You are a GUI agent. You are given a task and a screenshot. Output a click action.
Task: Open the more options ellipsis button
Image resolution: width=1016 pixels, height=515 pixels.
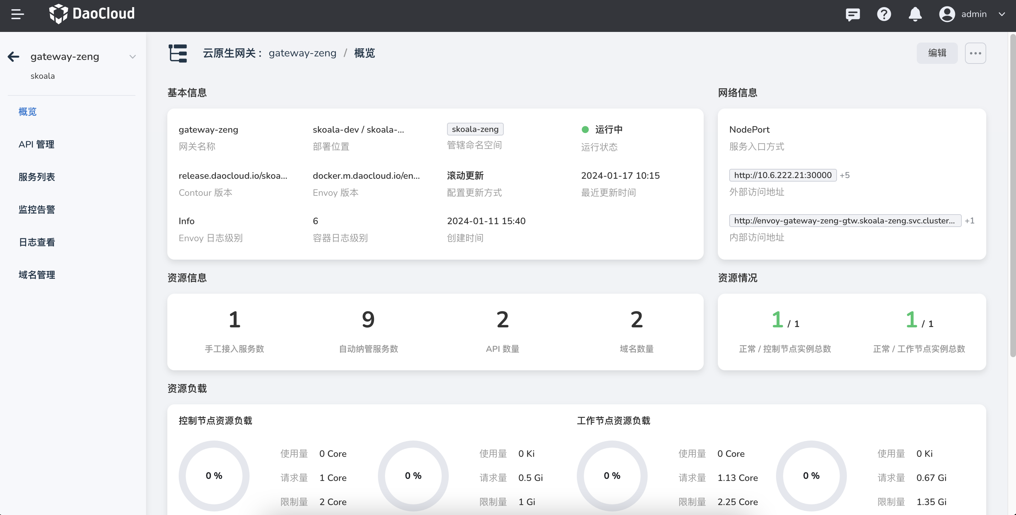click(975, 52)
